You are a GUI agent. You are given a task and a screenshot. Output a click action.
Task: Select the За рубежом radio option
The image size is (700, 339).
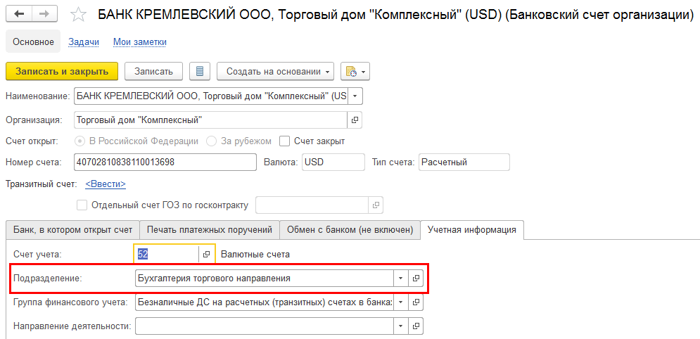[212, 141]
